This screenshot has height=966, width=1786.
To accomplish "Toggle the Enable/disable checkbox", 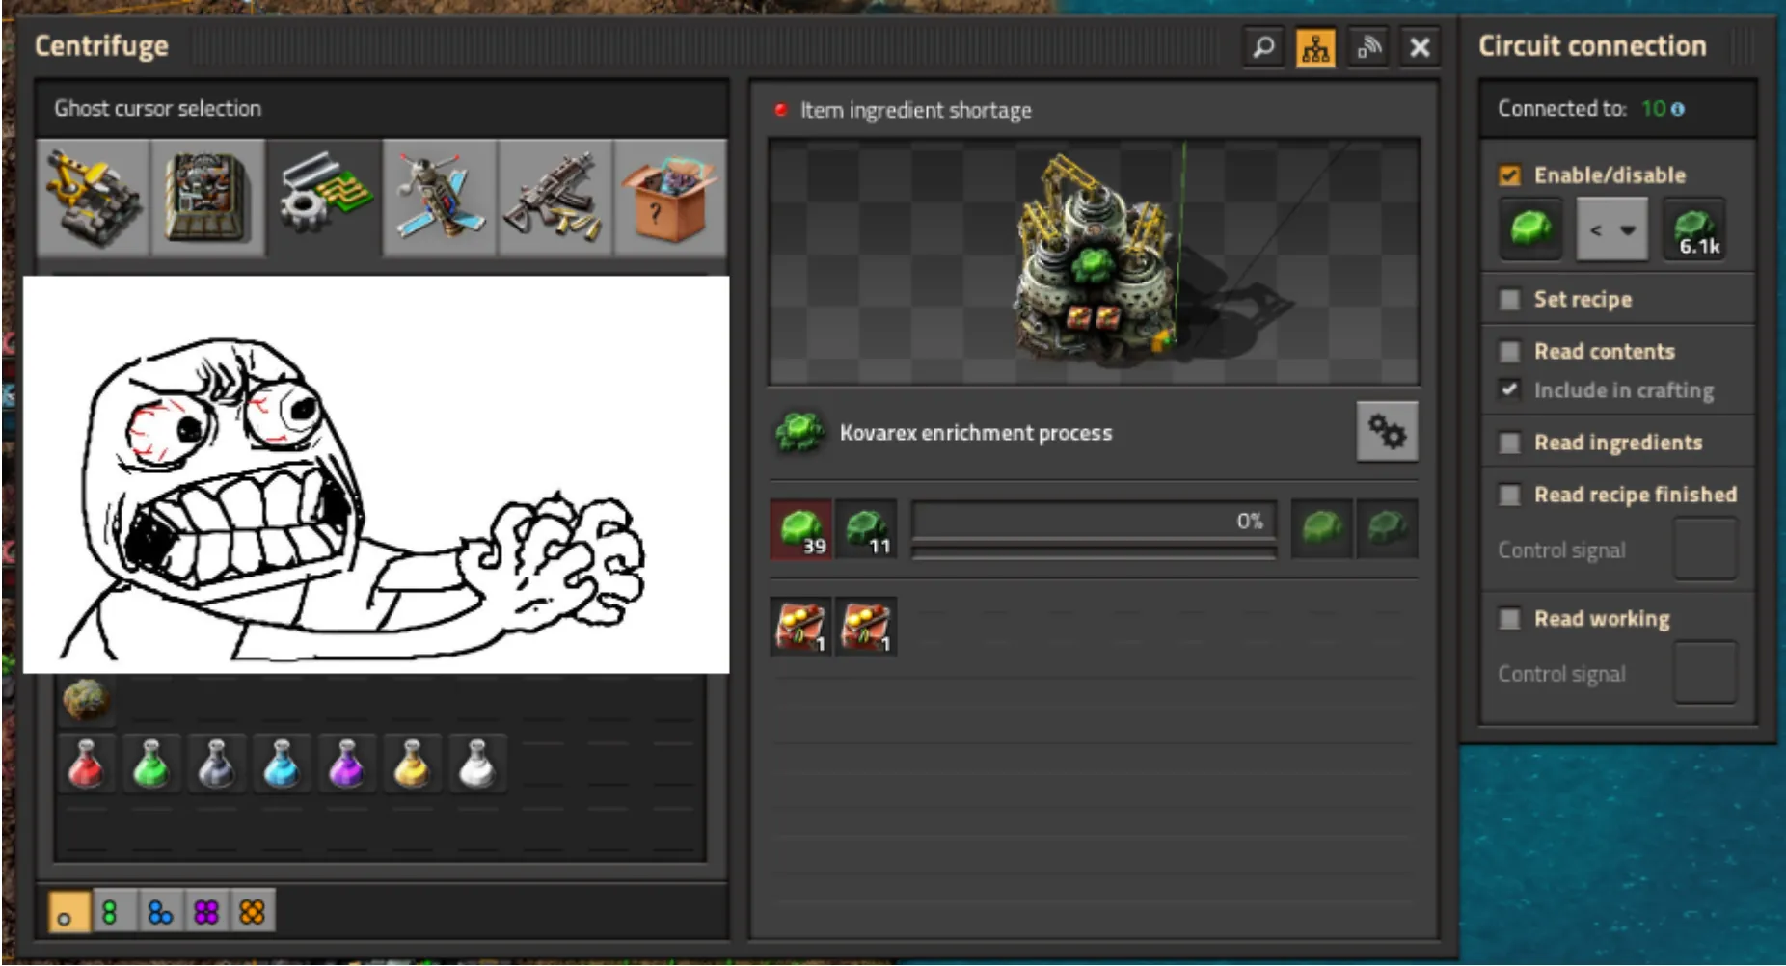I will (1509, 175).
